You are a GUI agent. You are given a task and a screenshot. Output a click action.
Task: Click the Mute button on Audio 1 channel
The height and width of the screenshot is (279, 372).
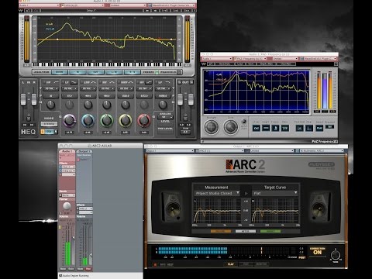tap(63, 269)
